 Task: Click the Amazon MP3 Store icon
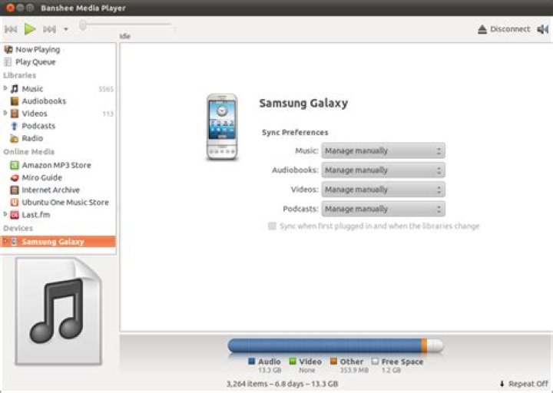coord(15,165)
